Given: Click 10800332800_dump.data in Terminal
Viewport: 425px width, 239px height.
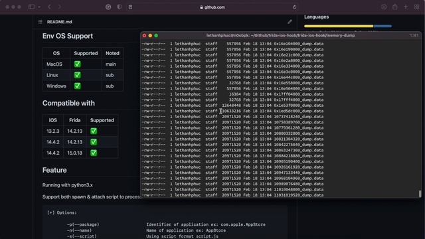Looking at the screenshot, I should click(298, 133).
